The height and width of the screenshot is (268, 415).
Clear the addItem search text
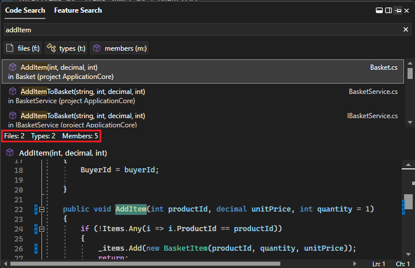click(x=406, y=29)
